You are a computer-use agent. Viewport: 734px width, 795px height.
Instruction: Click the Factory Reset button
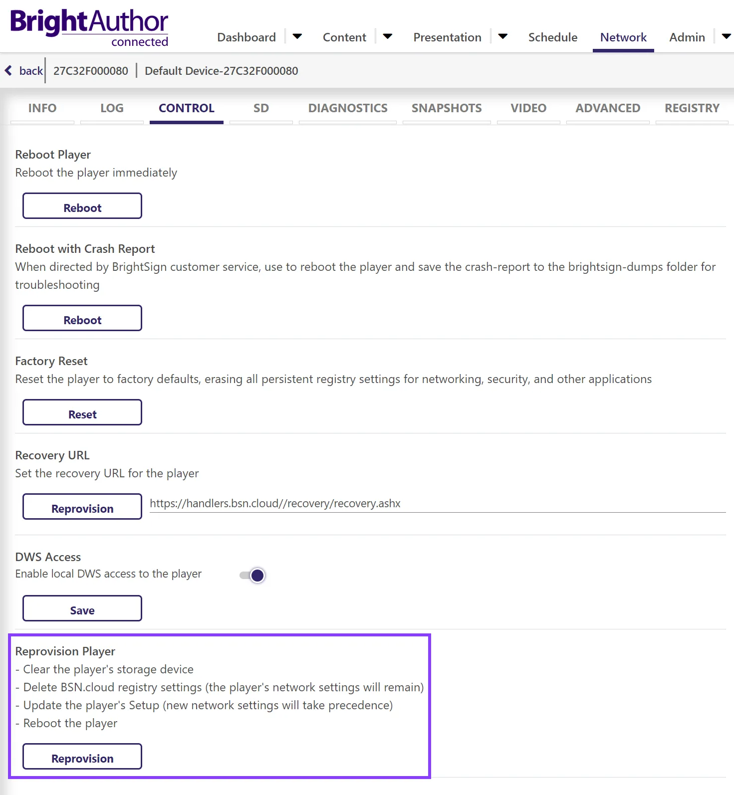point(82,412)
